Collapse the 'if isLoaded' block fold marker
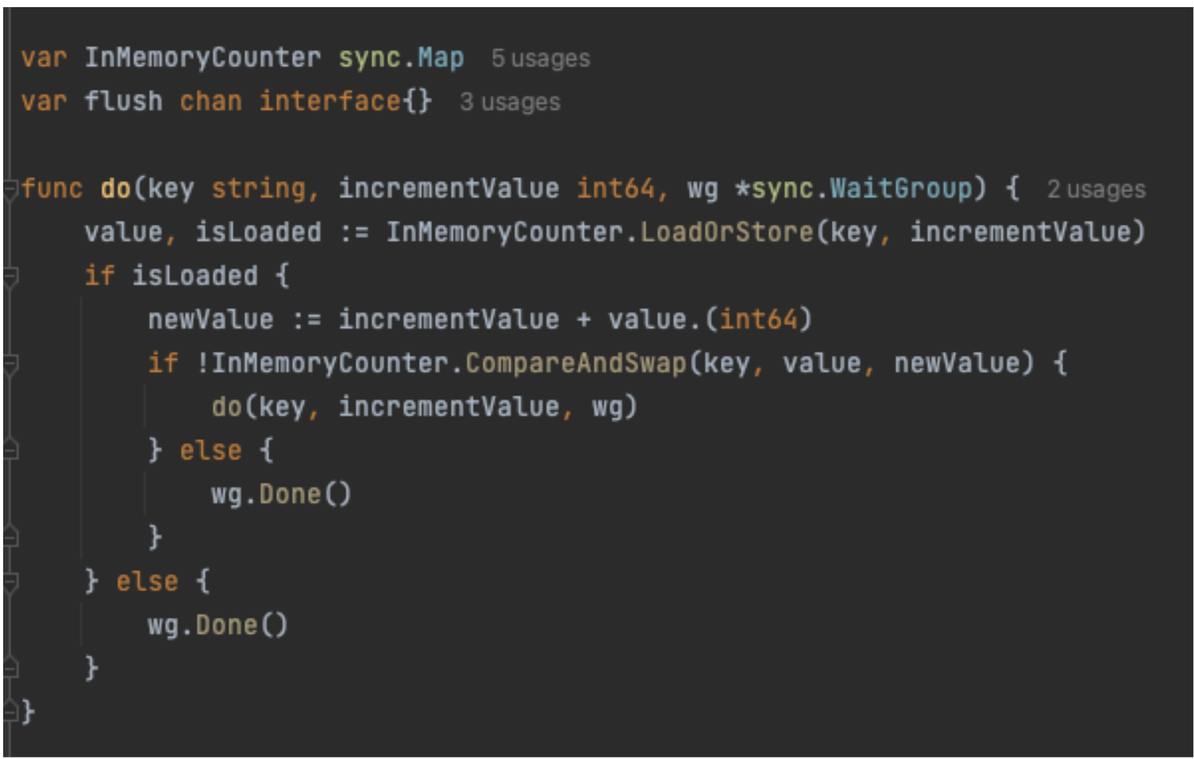The image size is (1194, 759). [10, 277]
